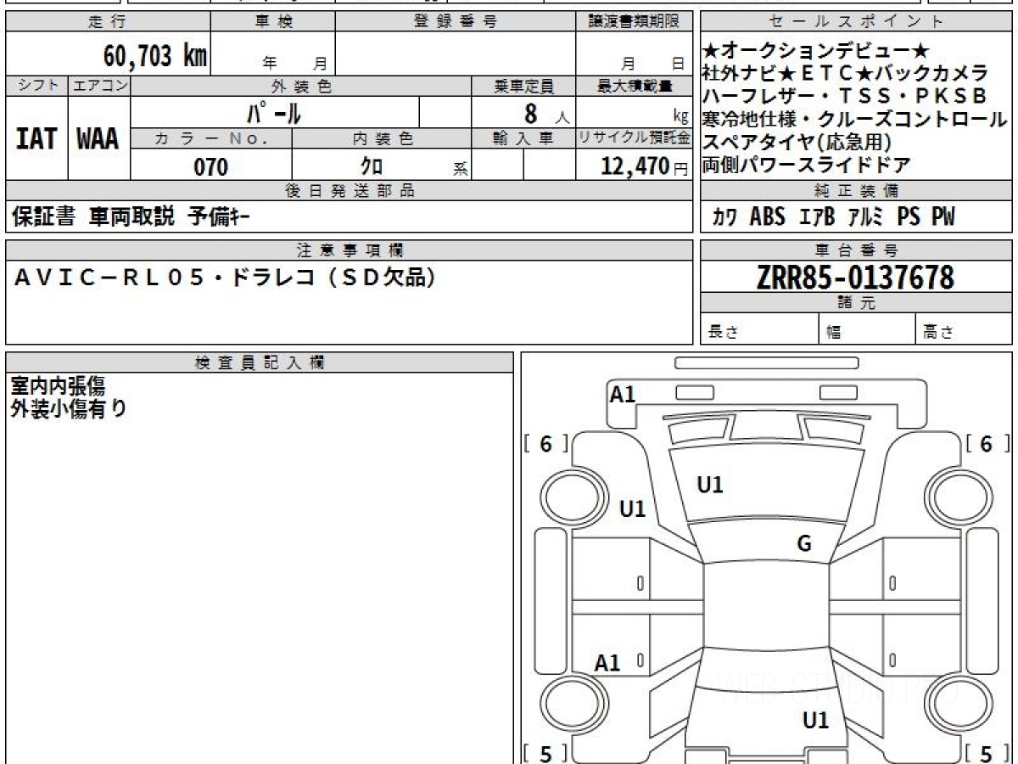Screen dimensions: 1018x764
Task: Click the mileage value 60,703 km
Action: [154, 56]
